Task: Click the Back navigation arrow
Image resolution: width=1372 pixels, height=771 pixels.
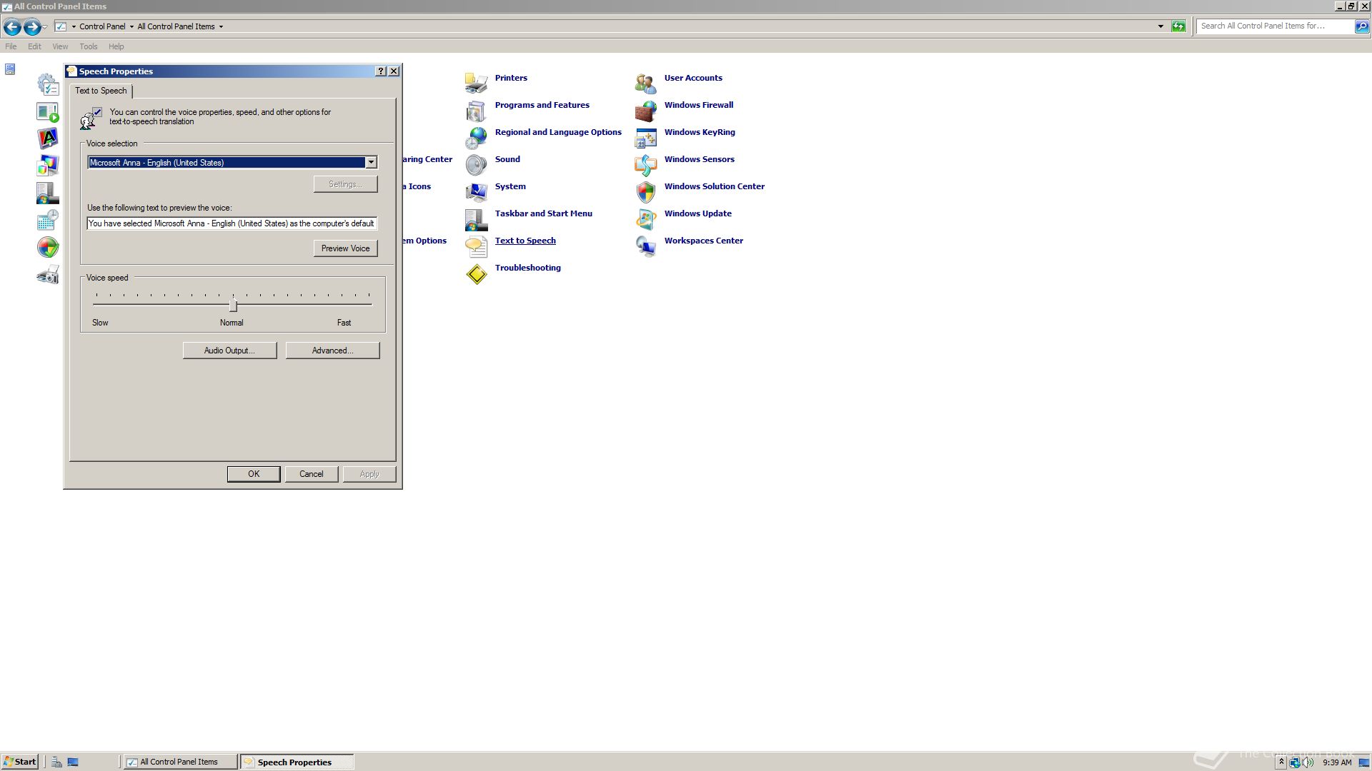Action: 12,26
